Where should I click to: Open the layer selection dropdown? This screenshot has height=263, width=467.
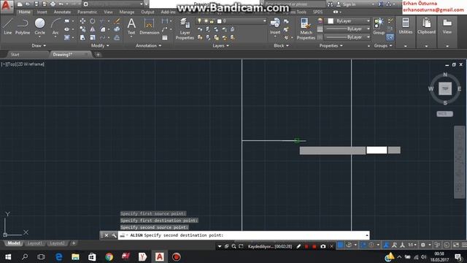(x=231, y=21)
